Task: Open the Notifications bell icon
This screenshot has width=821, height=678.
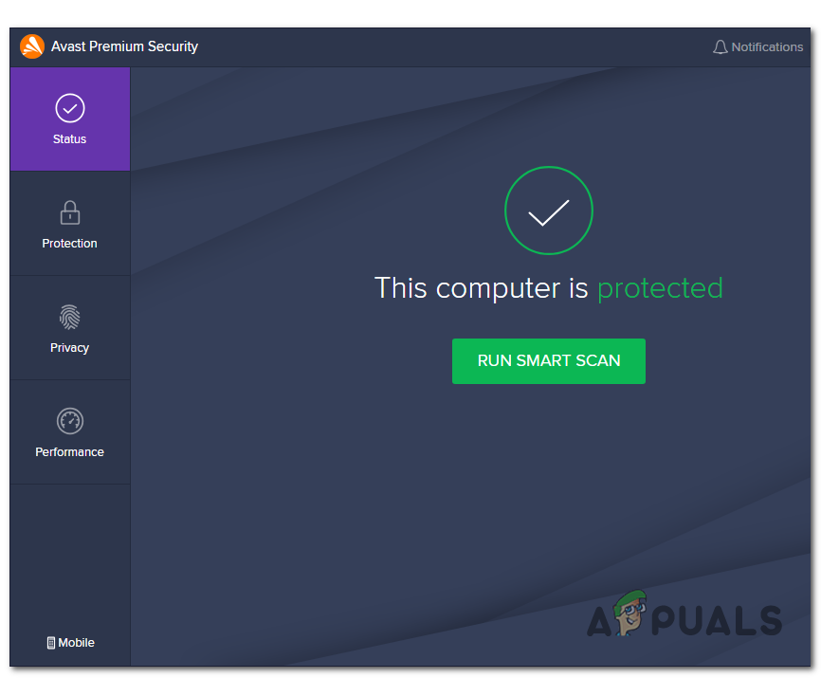Action: (720, 47)
